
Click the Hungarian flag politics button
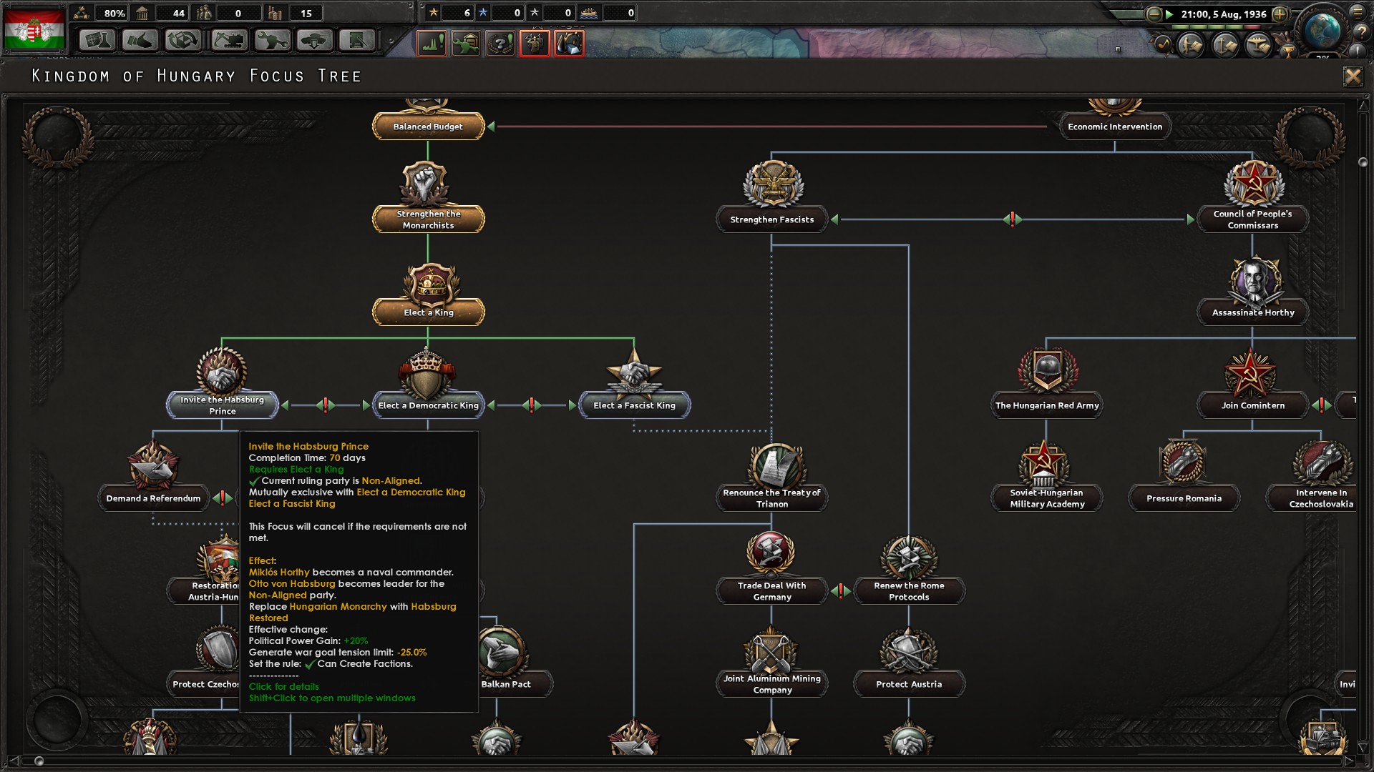pyautogui.click(x=34, y=30)
